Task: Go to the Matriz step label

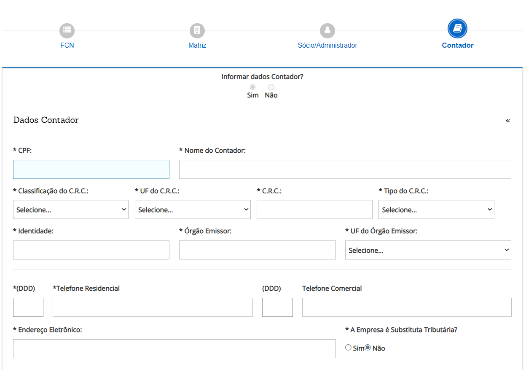Action: tap(197, 45)
